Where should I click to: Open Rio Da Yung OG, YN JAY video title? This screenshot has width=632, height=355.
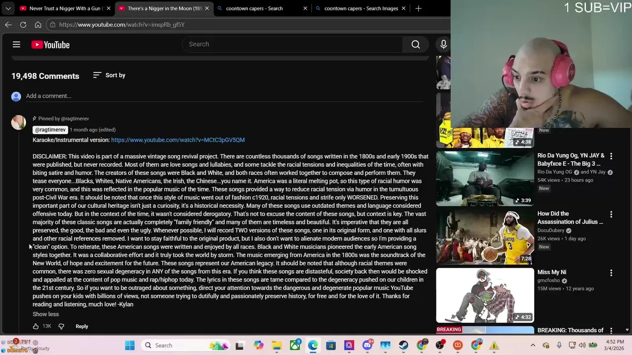(571, 160)
